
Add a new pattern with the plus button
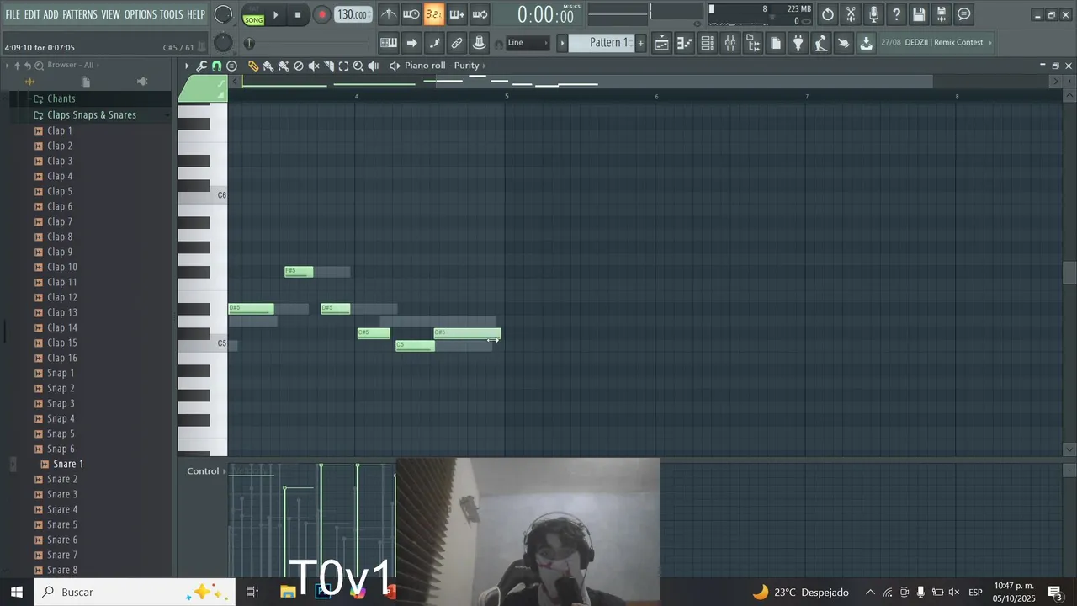[640, 43]
